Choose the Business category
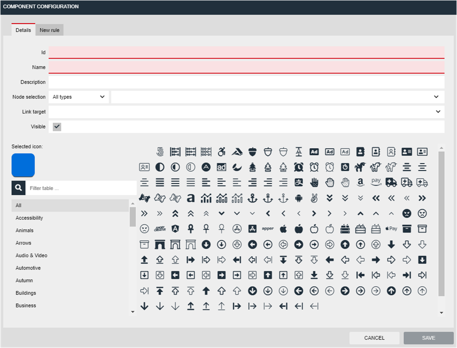This screenshot has height=348, width=457. [x=70, y=306]
